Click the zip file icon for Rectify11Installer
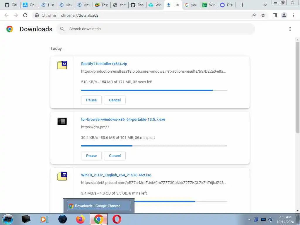300x225 pixels. pos(62,65)
